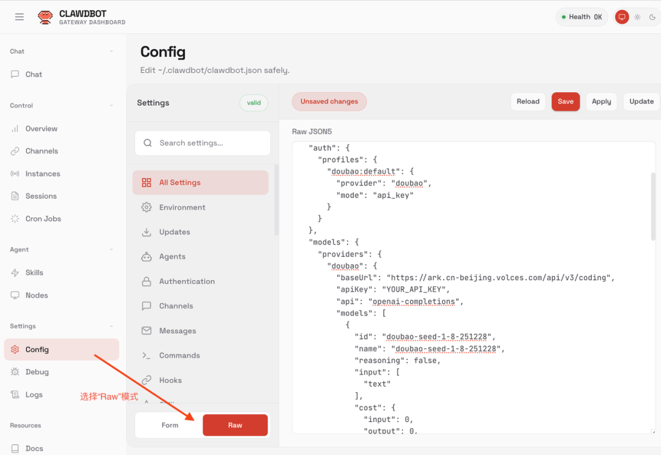Click the Clawdbot lobster logo

point(45,17)
